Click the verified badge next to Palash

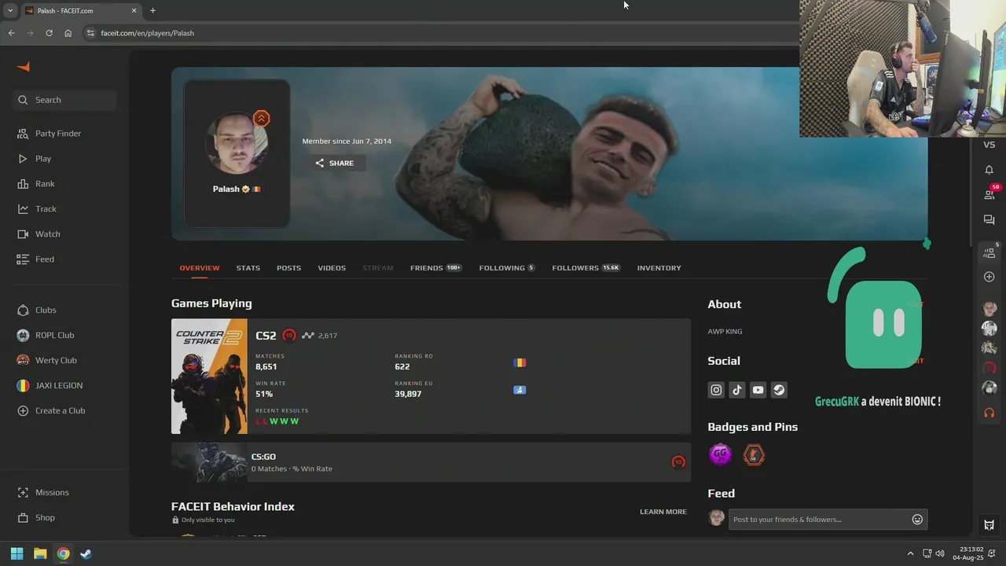point(245,189)
